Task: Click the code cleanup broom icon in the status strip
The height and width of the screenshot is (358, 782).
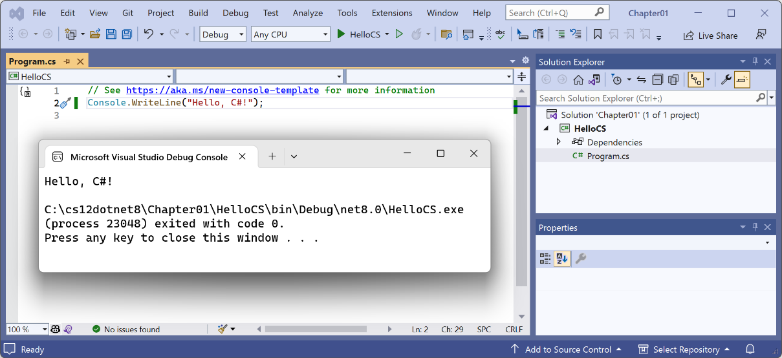Action: (x=223, y=329)
